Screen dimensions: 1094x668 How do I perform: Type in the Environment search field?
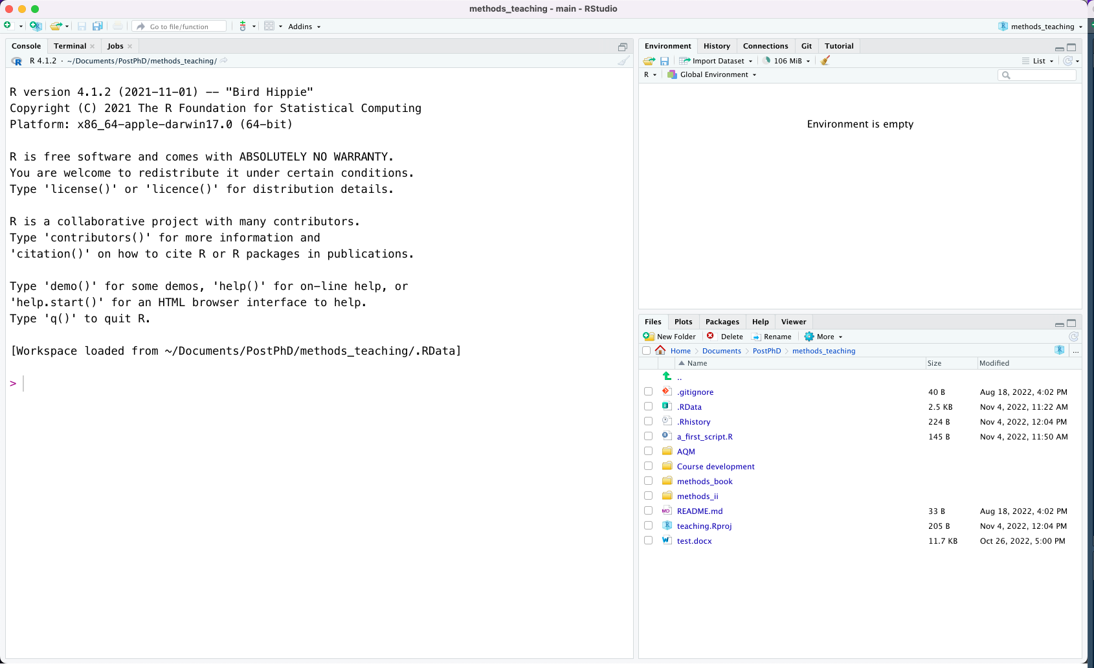tap(1037, 75)
